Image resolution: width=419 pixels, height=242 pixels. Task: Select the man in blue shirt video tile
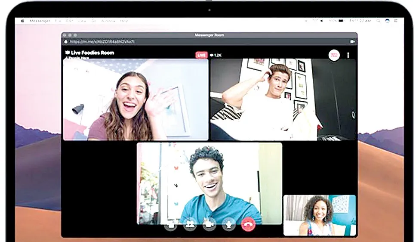[x=209, y=183]
